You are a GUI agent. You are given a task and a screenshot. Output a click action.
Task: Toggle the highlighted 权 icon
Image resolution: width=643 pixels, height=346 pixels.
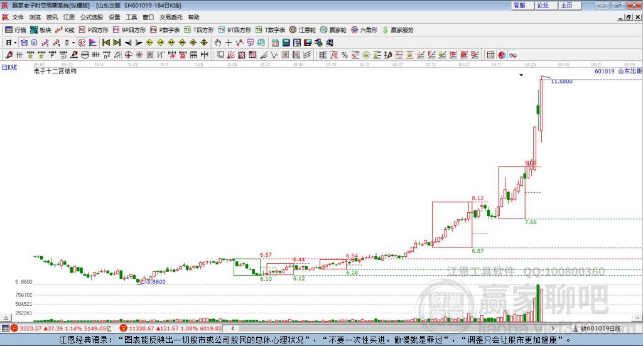tap(82, 43)
